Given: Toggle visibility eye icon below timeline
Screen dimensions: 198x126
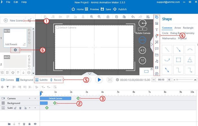Looking at the screenshot, I should (35, 124).
